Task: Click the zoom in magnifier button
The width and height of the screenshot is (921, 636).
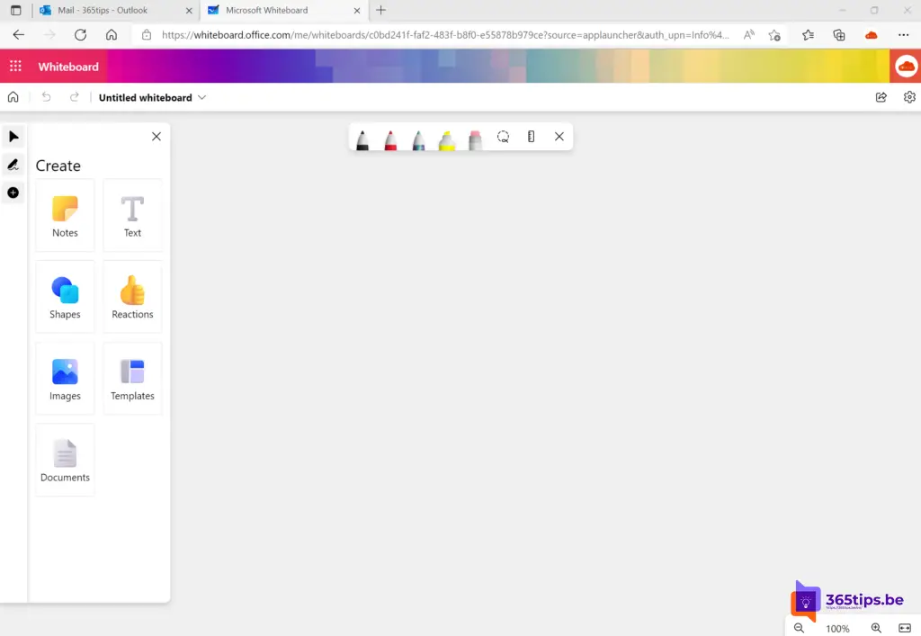Action: tap(876, 628)
